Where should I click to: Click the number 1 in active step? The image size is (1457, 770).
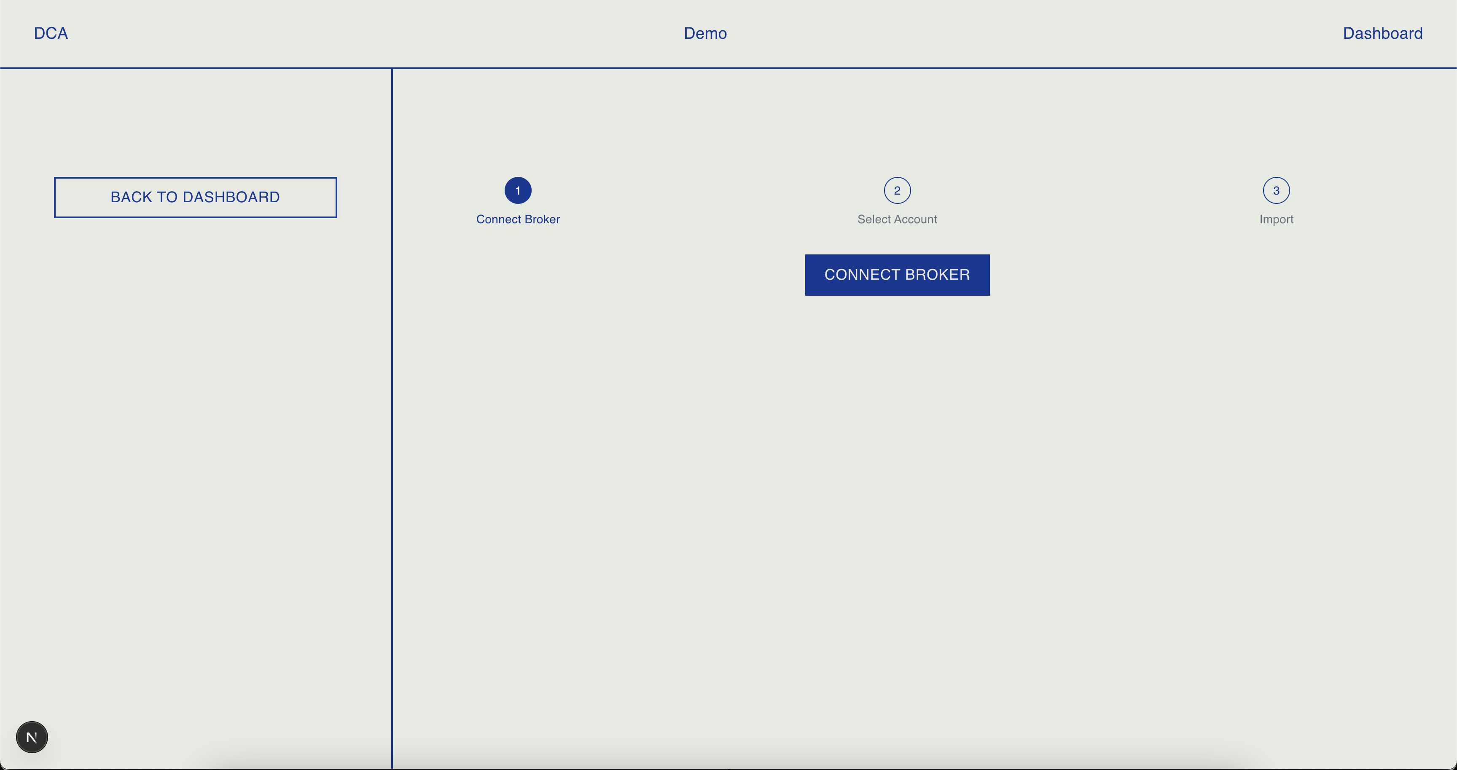pos(518,191)
